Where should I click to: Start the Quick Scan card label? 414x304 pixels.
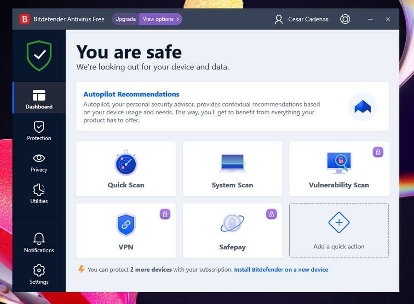[126, 185]
